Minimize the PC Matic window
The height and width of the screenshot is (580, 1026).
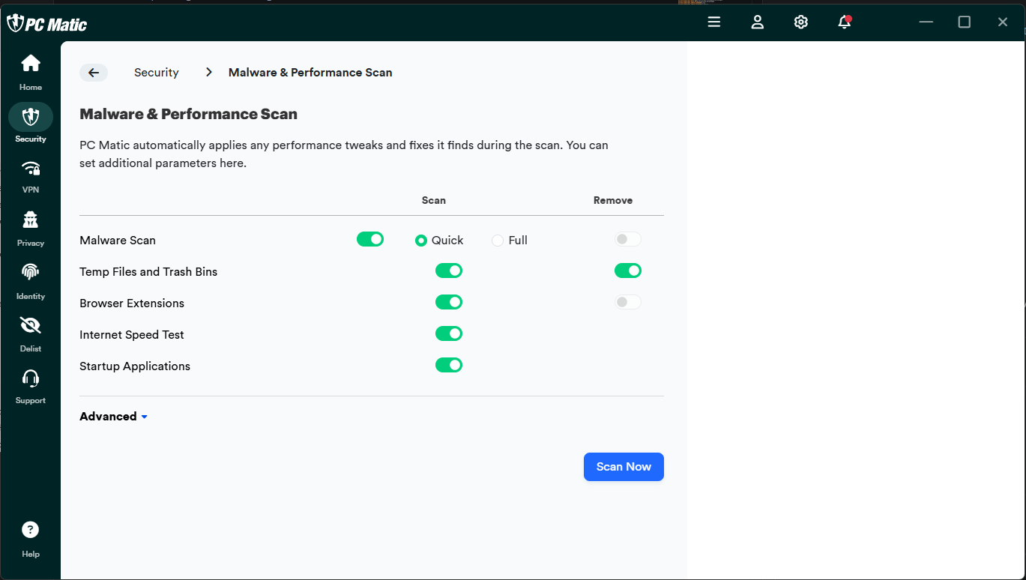[926, 22]
